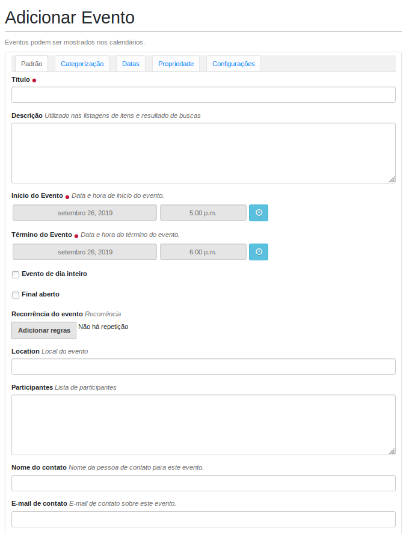This screenshot has width=406, height=534.
Task: Focus the Nome do contato field
Action: [203, 483]
